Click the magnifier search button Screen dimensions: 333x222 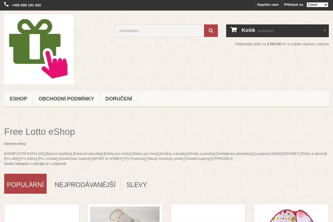point(211,31)
